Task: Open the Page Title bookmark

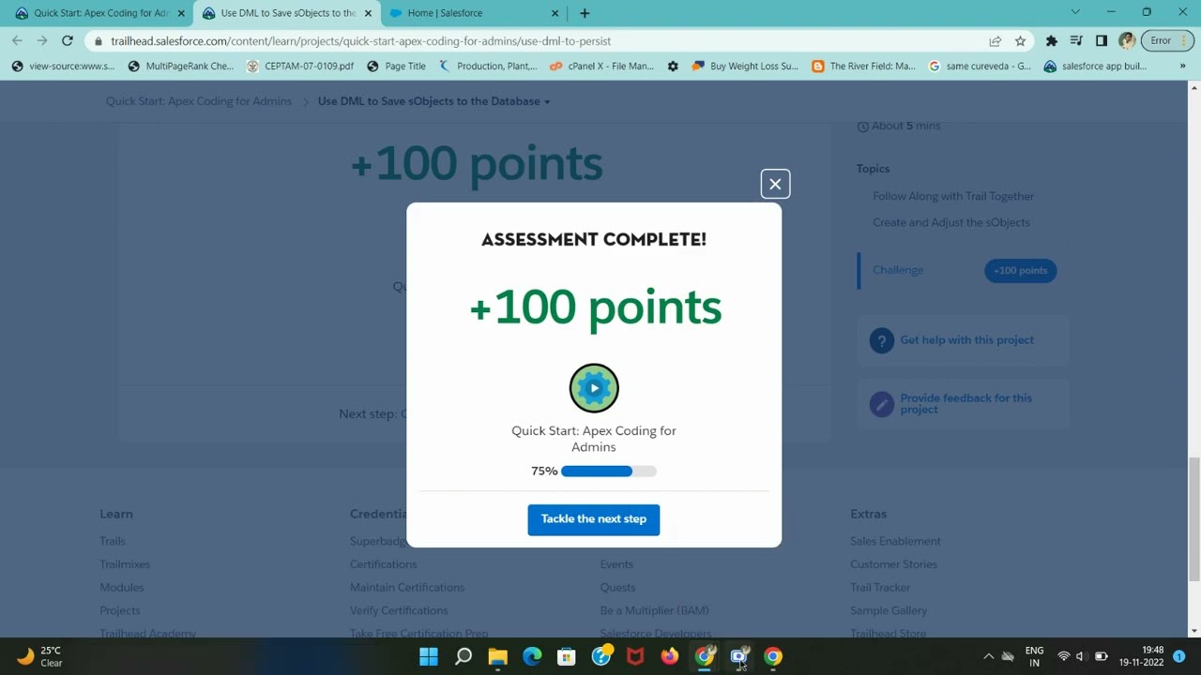Action: pos(396,66)
